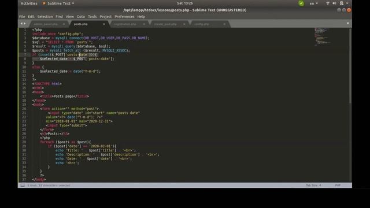
Task: Close the create_post.php tab
Action: [184, 24]
